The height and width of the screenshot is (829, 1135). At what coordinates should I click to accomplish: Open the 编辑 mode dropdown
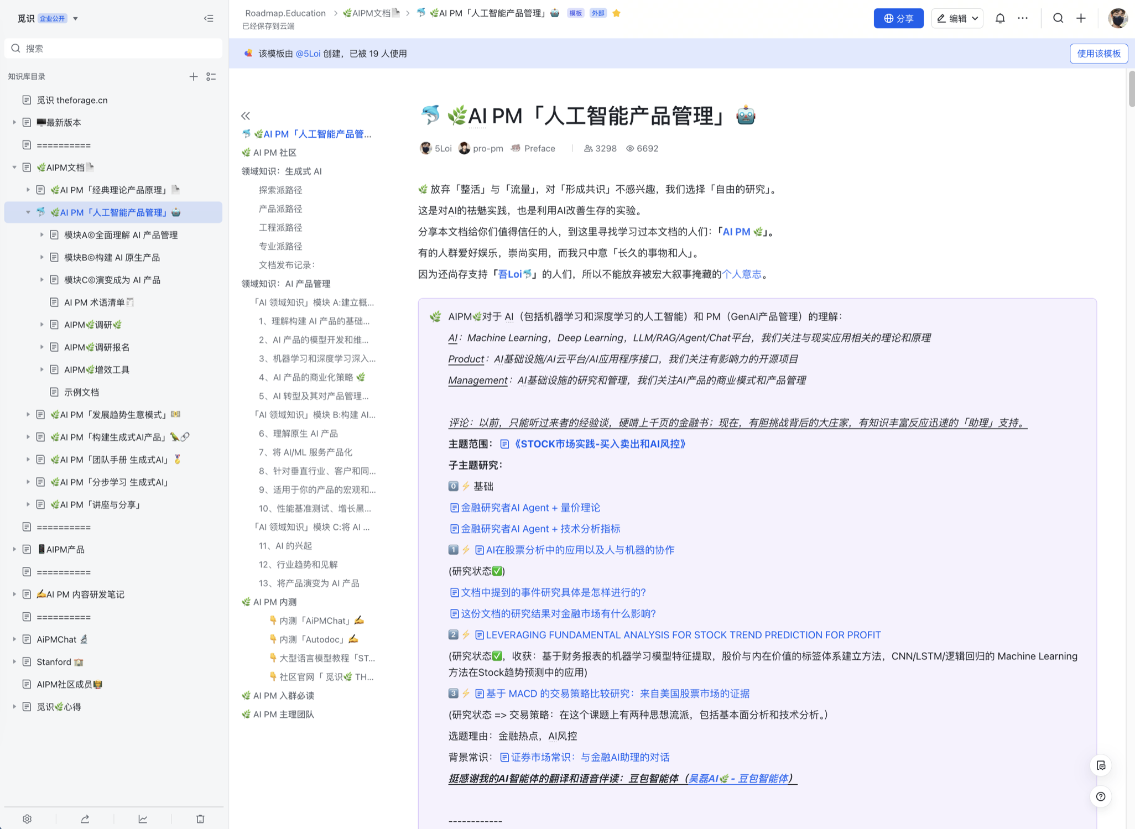tap(957, 18)
